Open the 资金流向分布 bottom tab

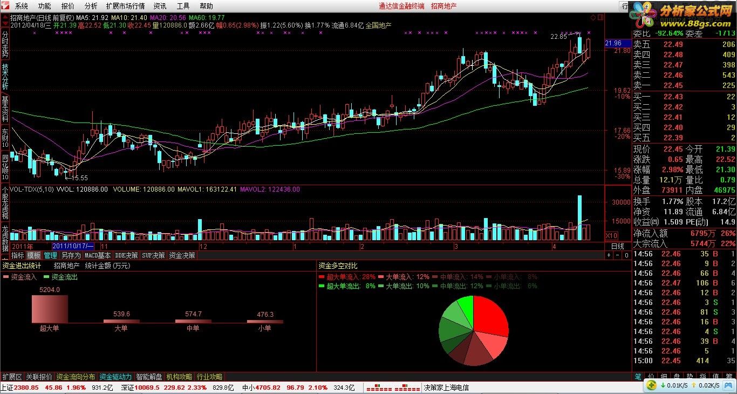pos(76,377)
